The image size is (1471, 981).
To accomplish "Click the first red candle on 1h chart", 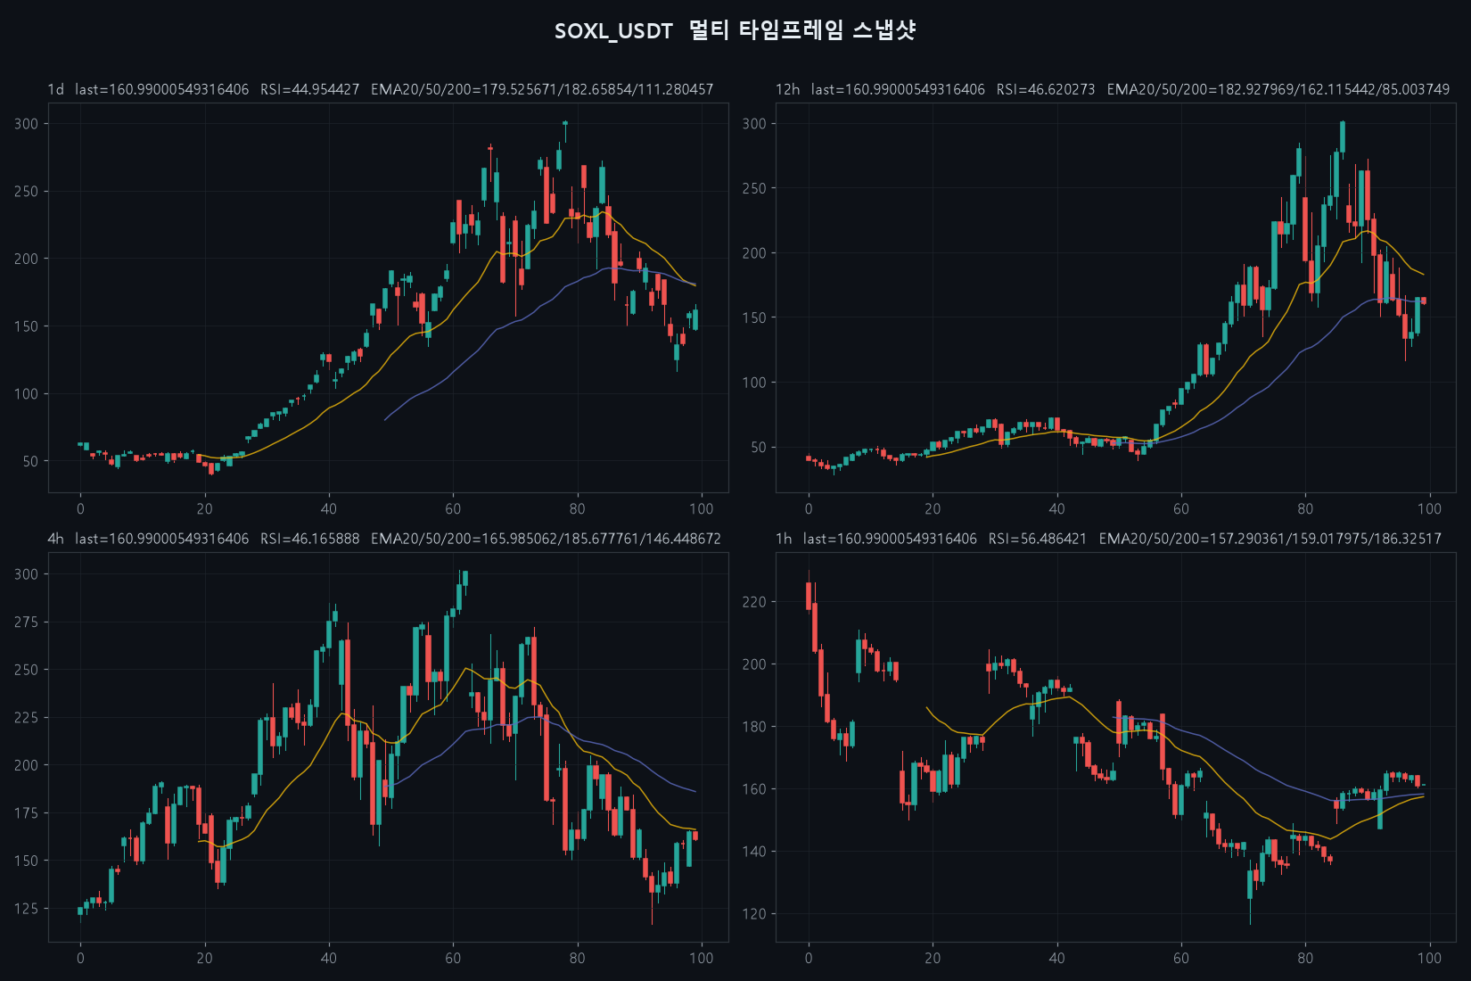I will [x=809, y=595].
